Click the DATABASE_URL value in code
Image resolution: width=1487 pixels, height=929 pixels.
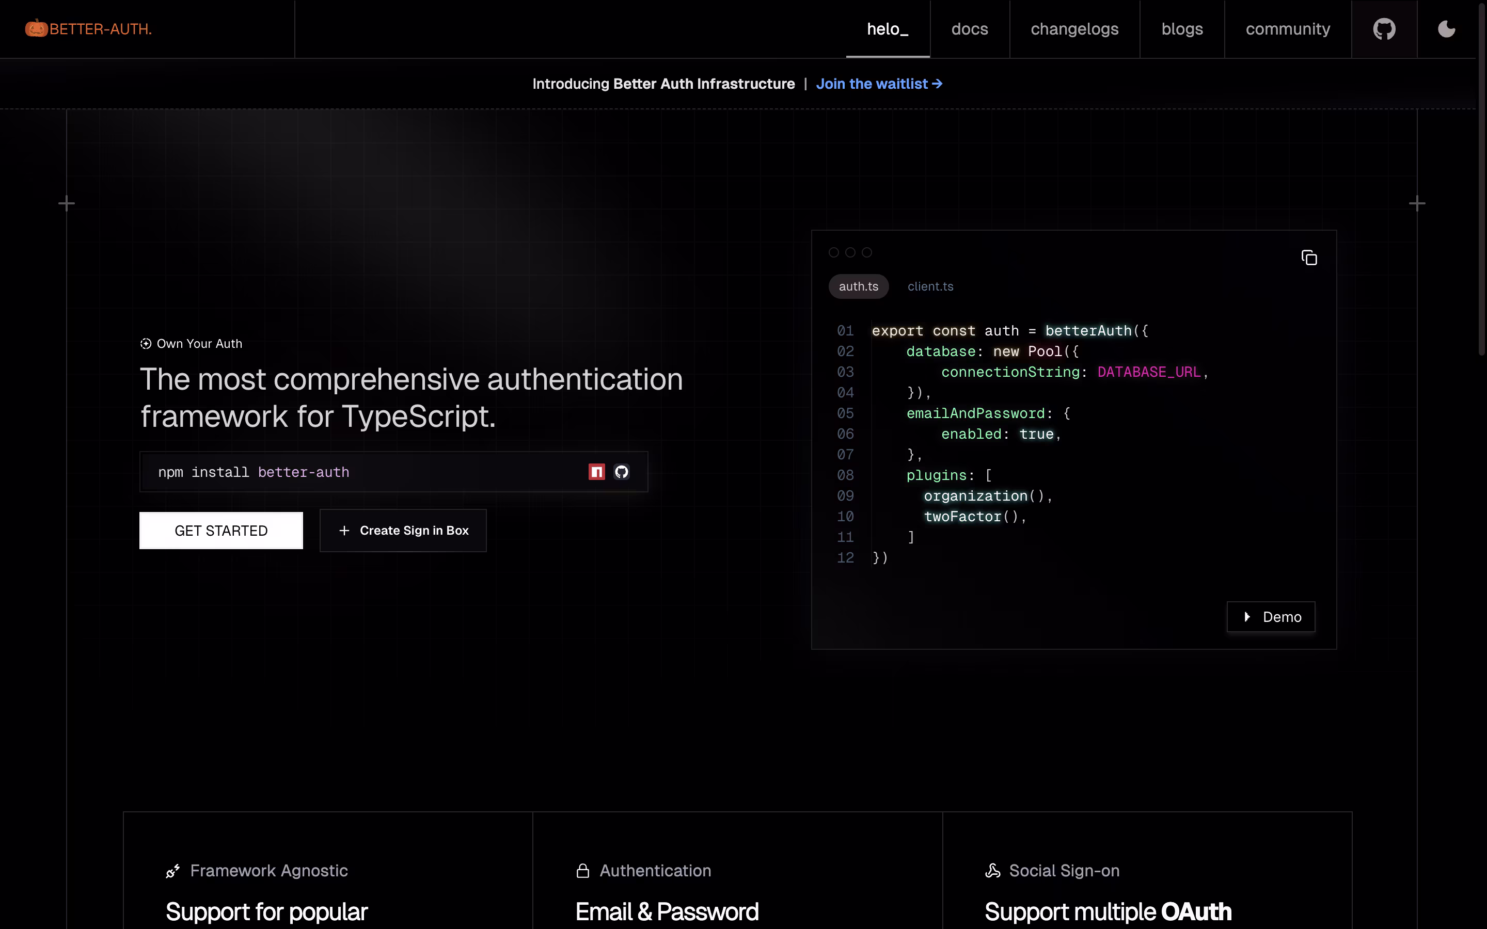click(1149, 372)
